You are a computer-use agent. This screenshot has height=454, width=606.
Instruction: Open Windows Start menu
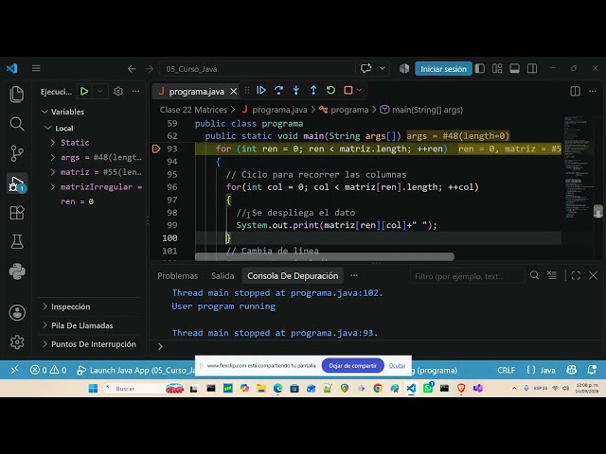click(93, 389)
